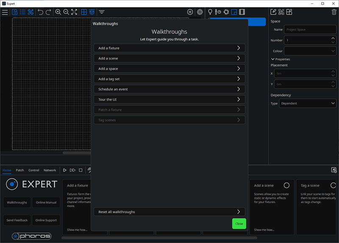
Task: Click the circled plus add icon
Action: coord(190,12)
